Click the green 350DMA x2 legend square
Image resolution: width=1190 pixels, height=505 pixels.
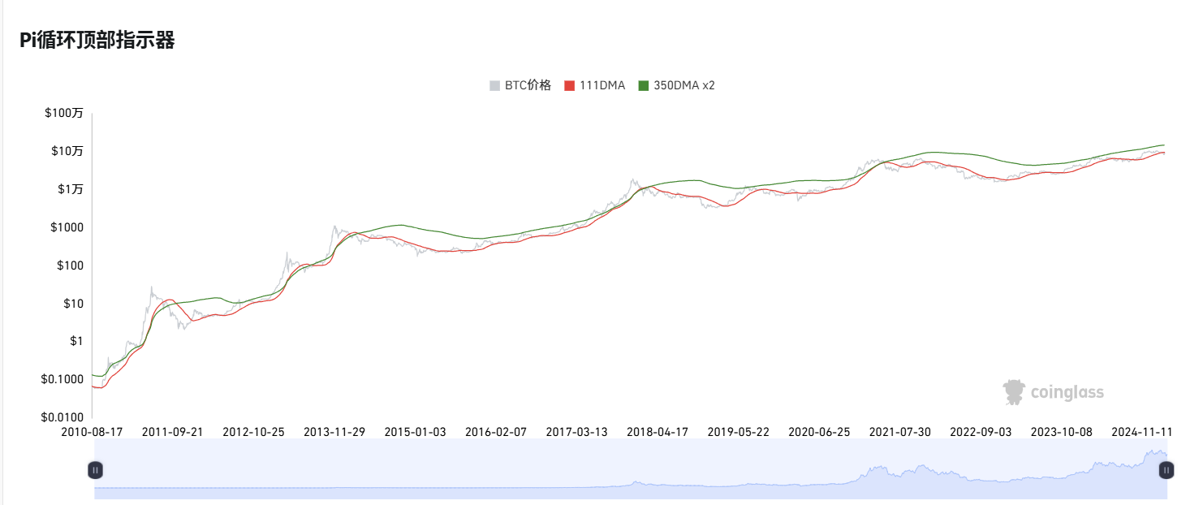coord(644,85)
